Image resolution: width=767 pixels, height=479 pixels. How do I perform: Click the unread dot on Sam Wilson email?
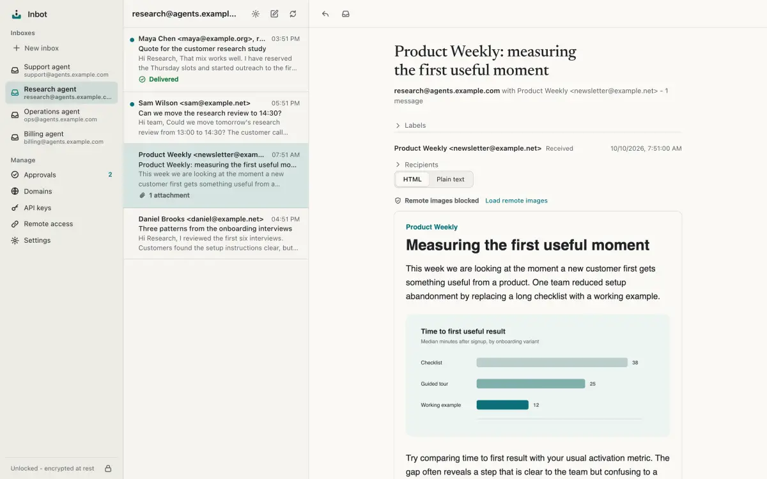132,103
